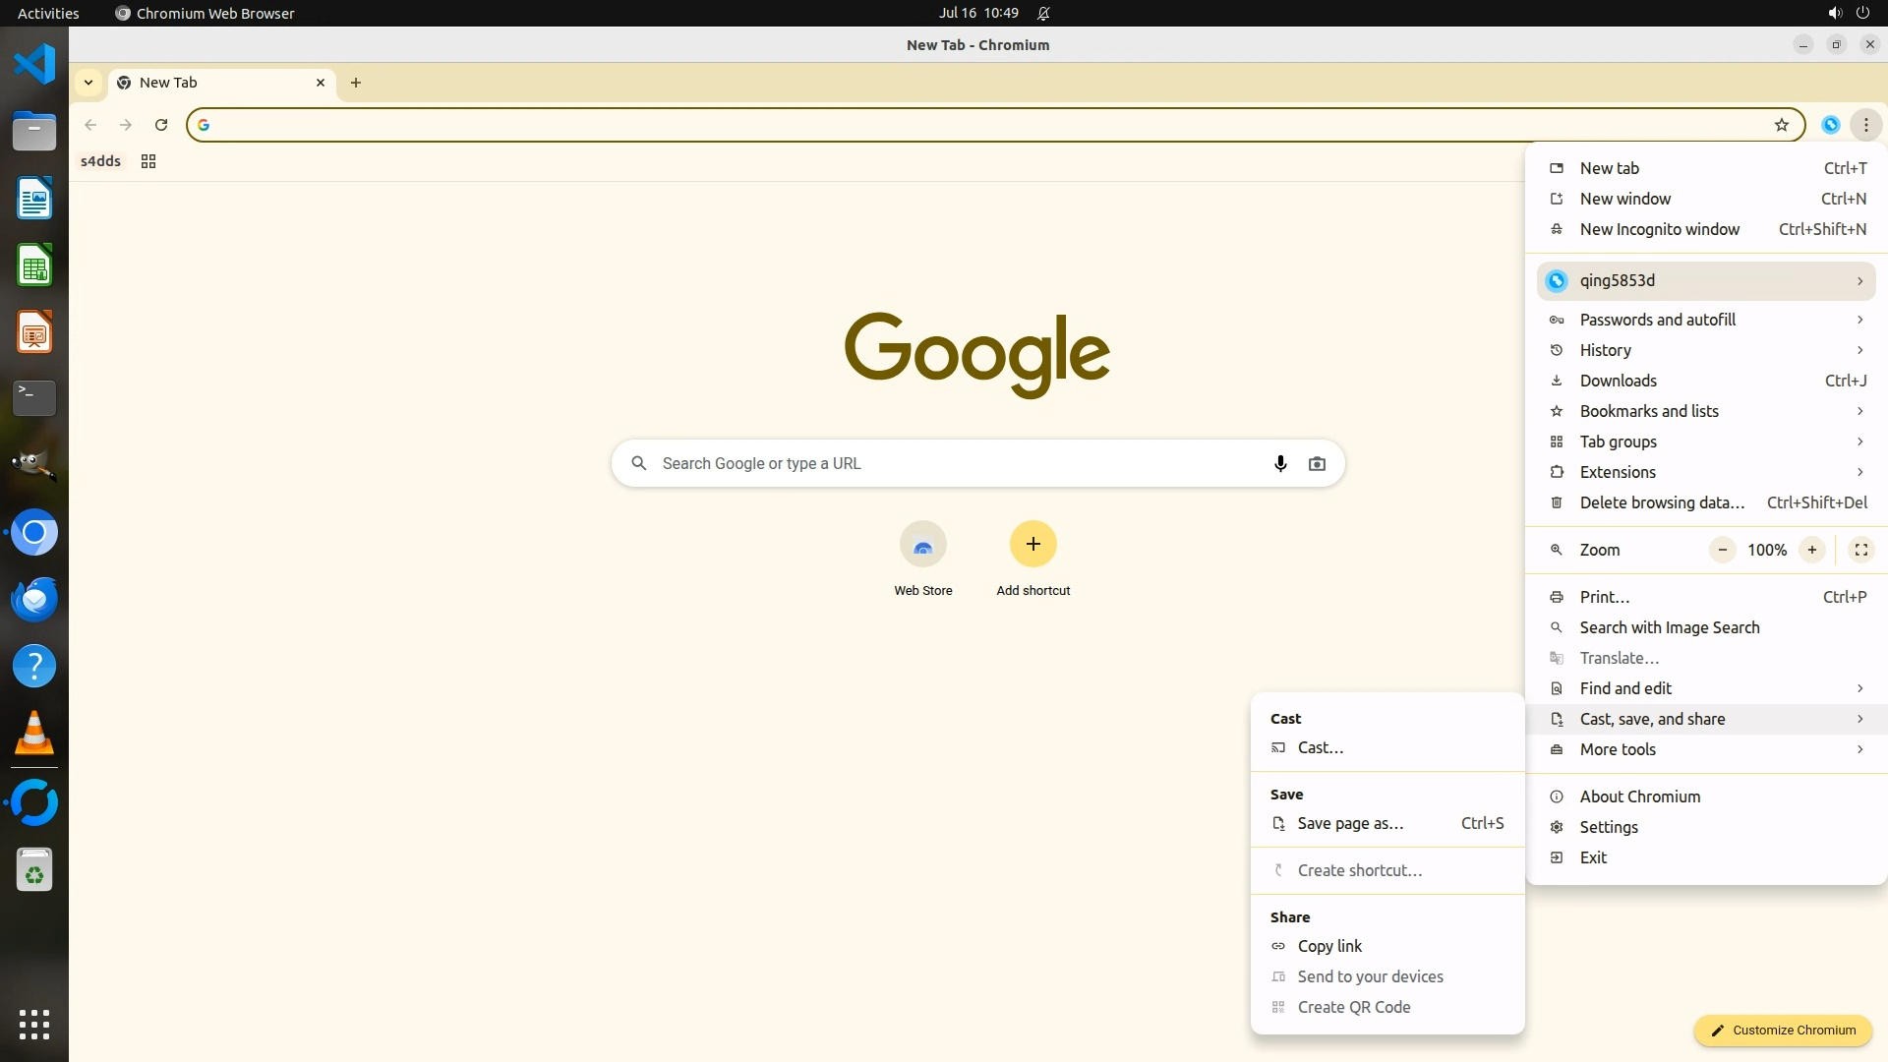Open image search camera icon
Screen dimensions: 1888x1062
[1317, 463]
